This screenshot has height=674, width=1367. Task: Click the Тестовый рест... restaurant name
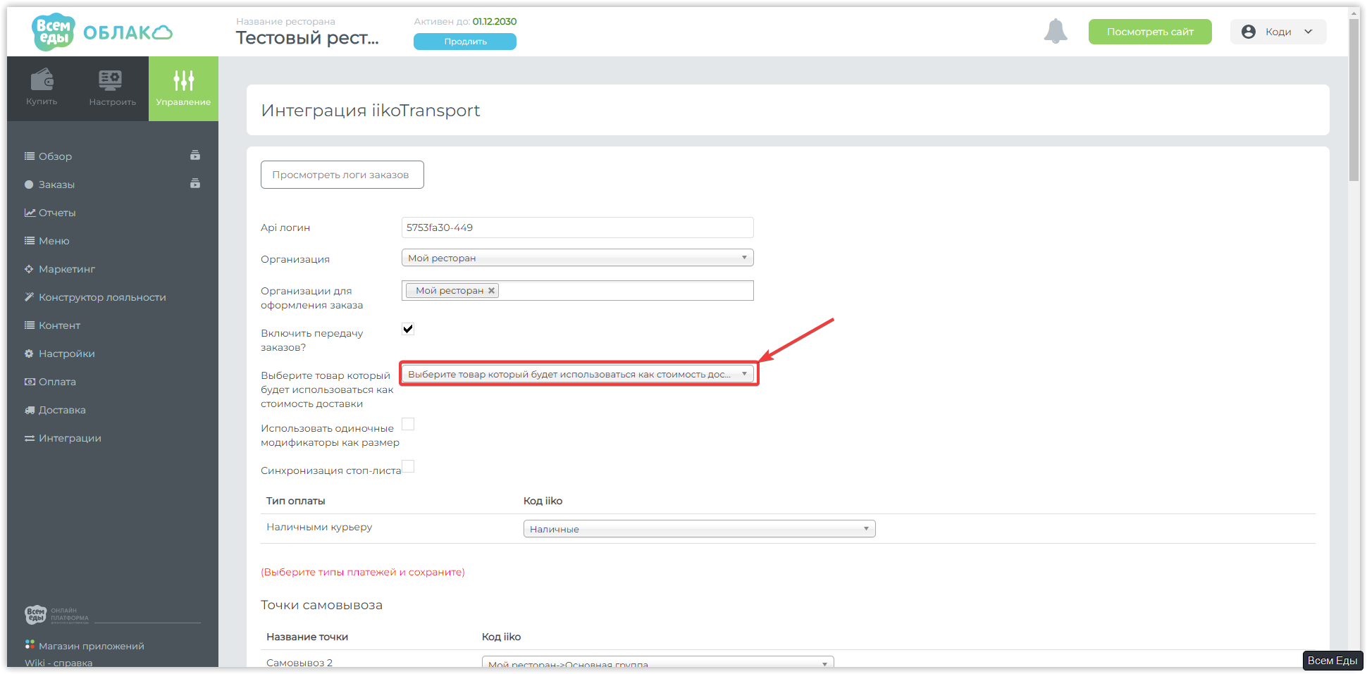(x=307, y=38)
